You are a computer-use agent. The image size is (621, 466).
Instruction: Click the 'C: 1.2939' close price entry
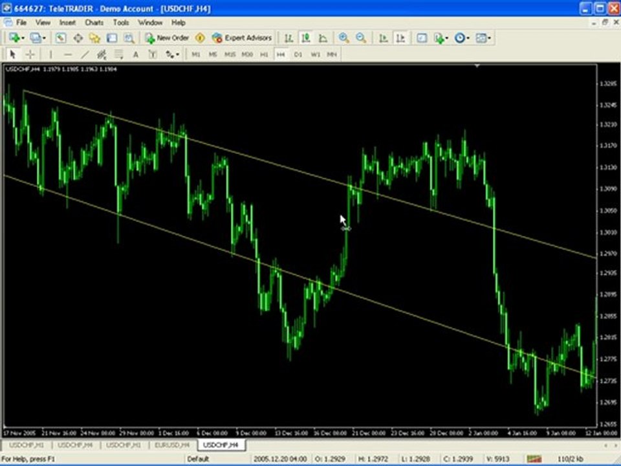[x=458, y=459]
